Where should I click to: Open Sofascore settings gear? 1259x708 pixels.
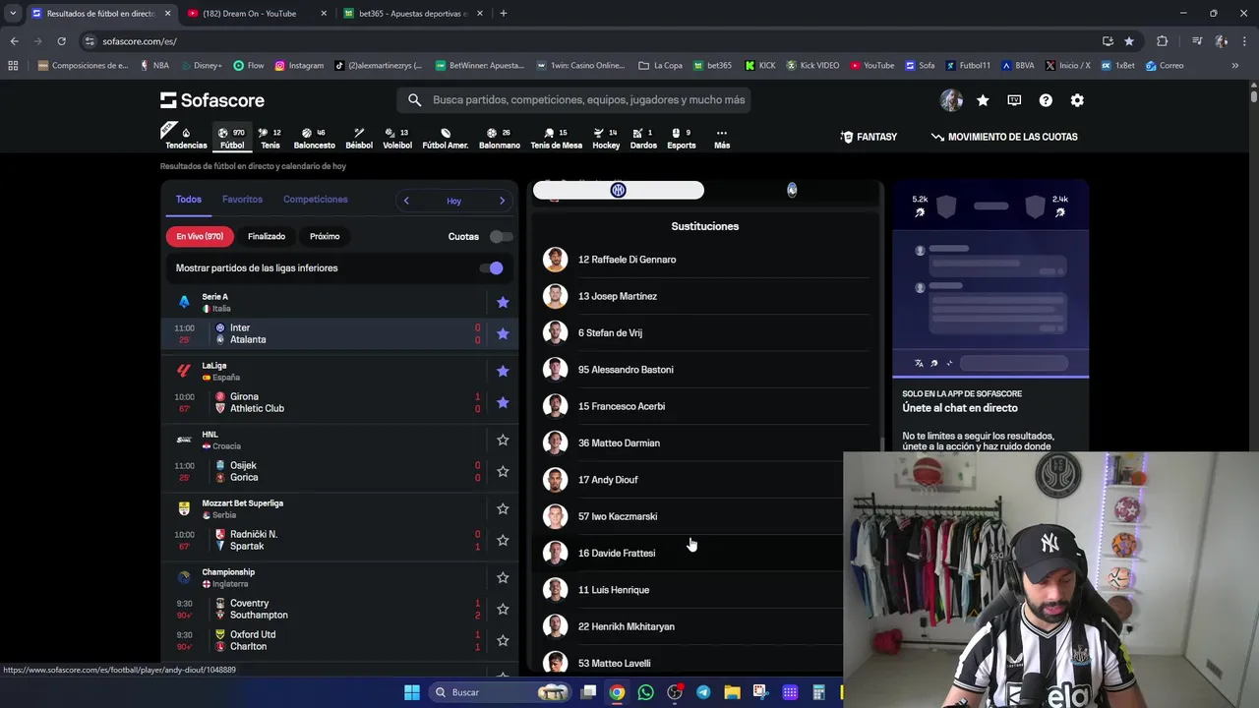pyautogui.click(x=1077, y=100)
